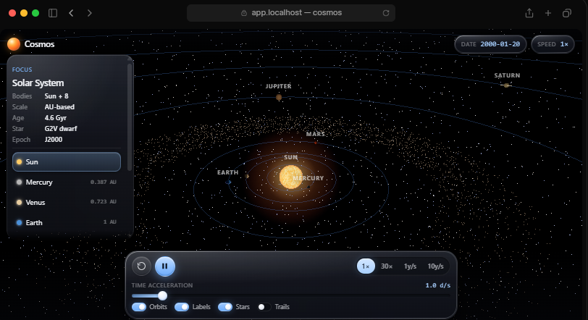Click the Saturn planet in the scene
Viewport: 588px width, 320px height.
pyautogui.click(x=506, y=85)
